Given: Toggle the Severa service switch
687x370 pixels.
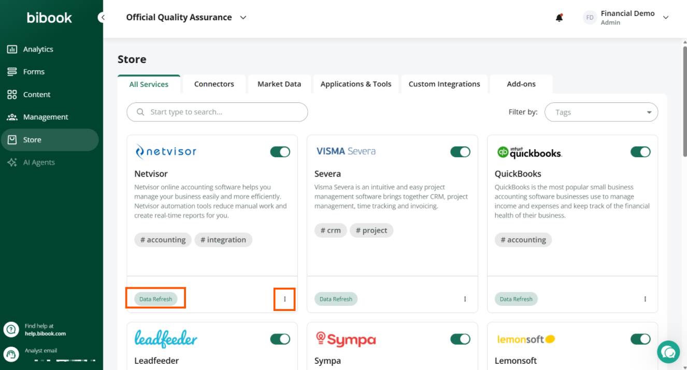Looking at the screenshot, I should pyautogui.click(x=461, y=152).
